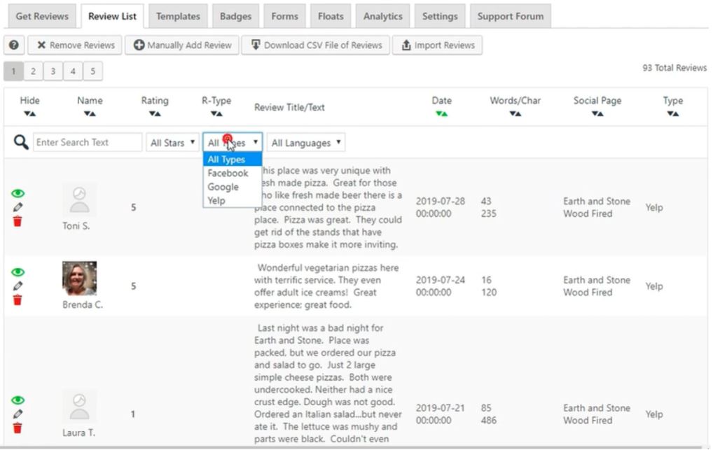Delete Toni S. review using trash icon
The image size is (713, 450).
18,221
